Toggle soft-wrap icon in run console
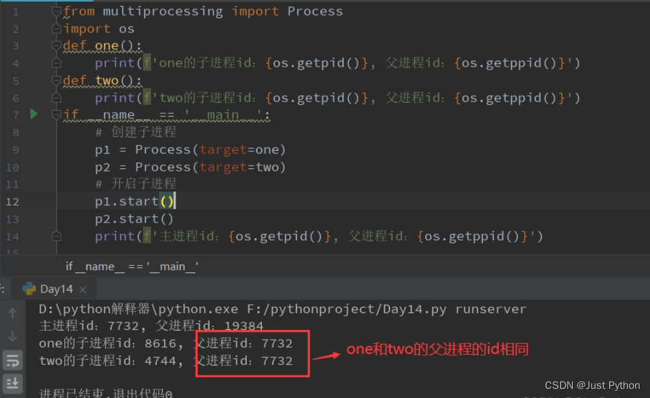650x398 pixels. click(x=12, y=360)
